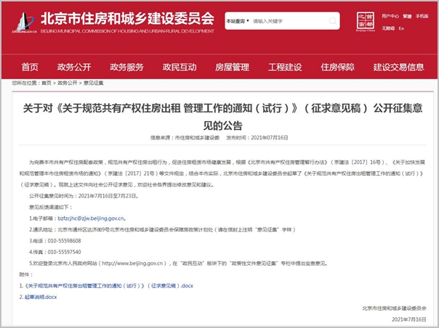Switch to traditional Chinese 繁體
The width and height of the screenshot is (439, 328).
click(407, 15)
